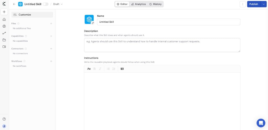
Task: Open the workflow path icon in sidebar
Action: tap(4, 33)
